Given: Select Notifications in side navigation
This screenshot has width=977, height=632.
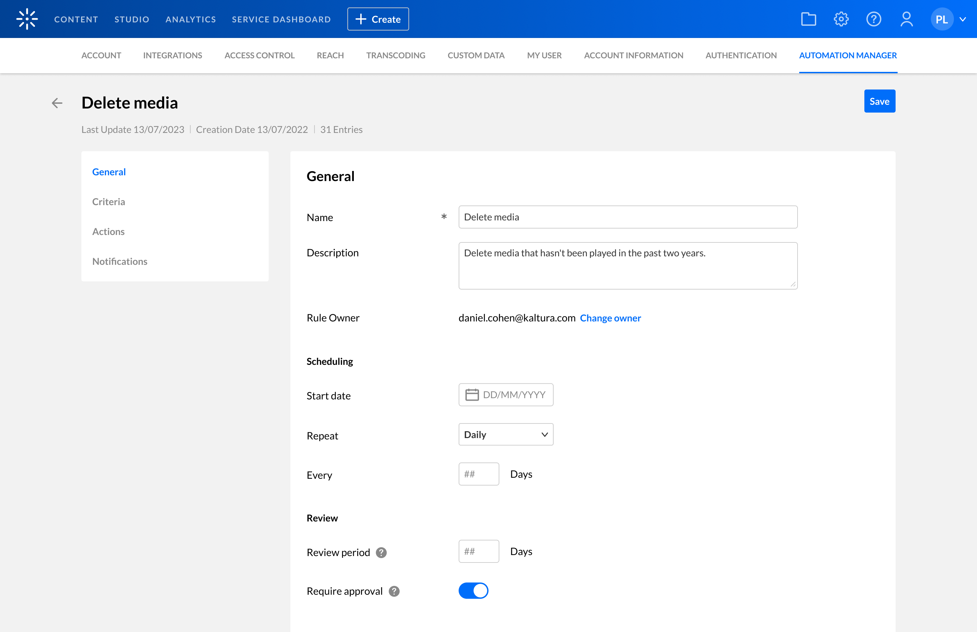Looking at the screenshot, I should (x=119, y=261).
